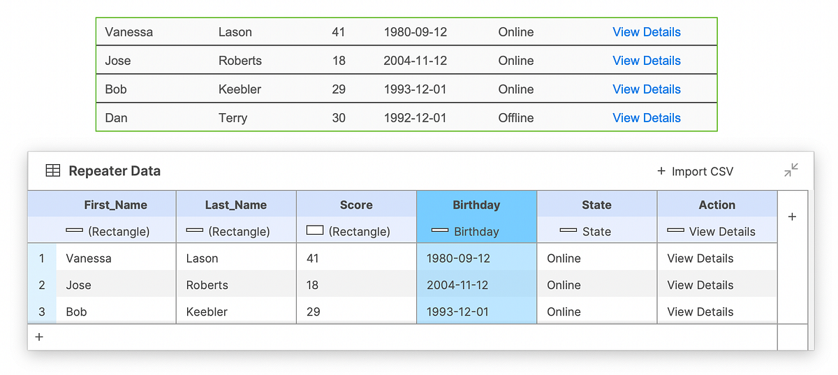The image size is (838, 375).
Task: Click Score cell 18 in data grid
Action: [x=356, y=285]
